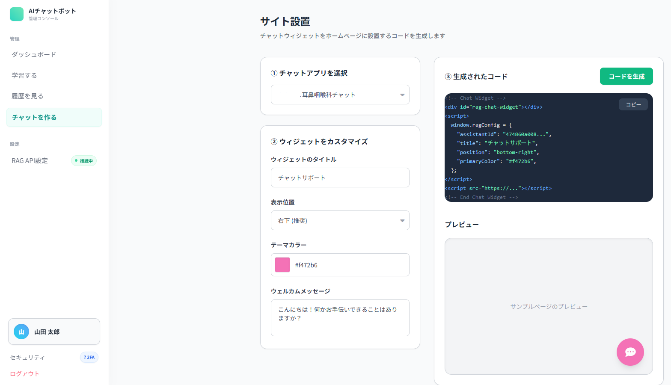This screenshot has height=385, width=671.
Task: Click the 2FA badge next to セキュリティ
Action: pos(89,357)
